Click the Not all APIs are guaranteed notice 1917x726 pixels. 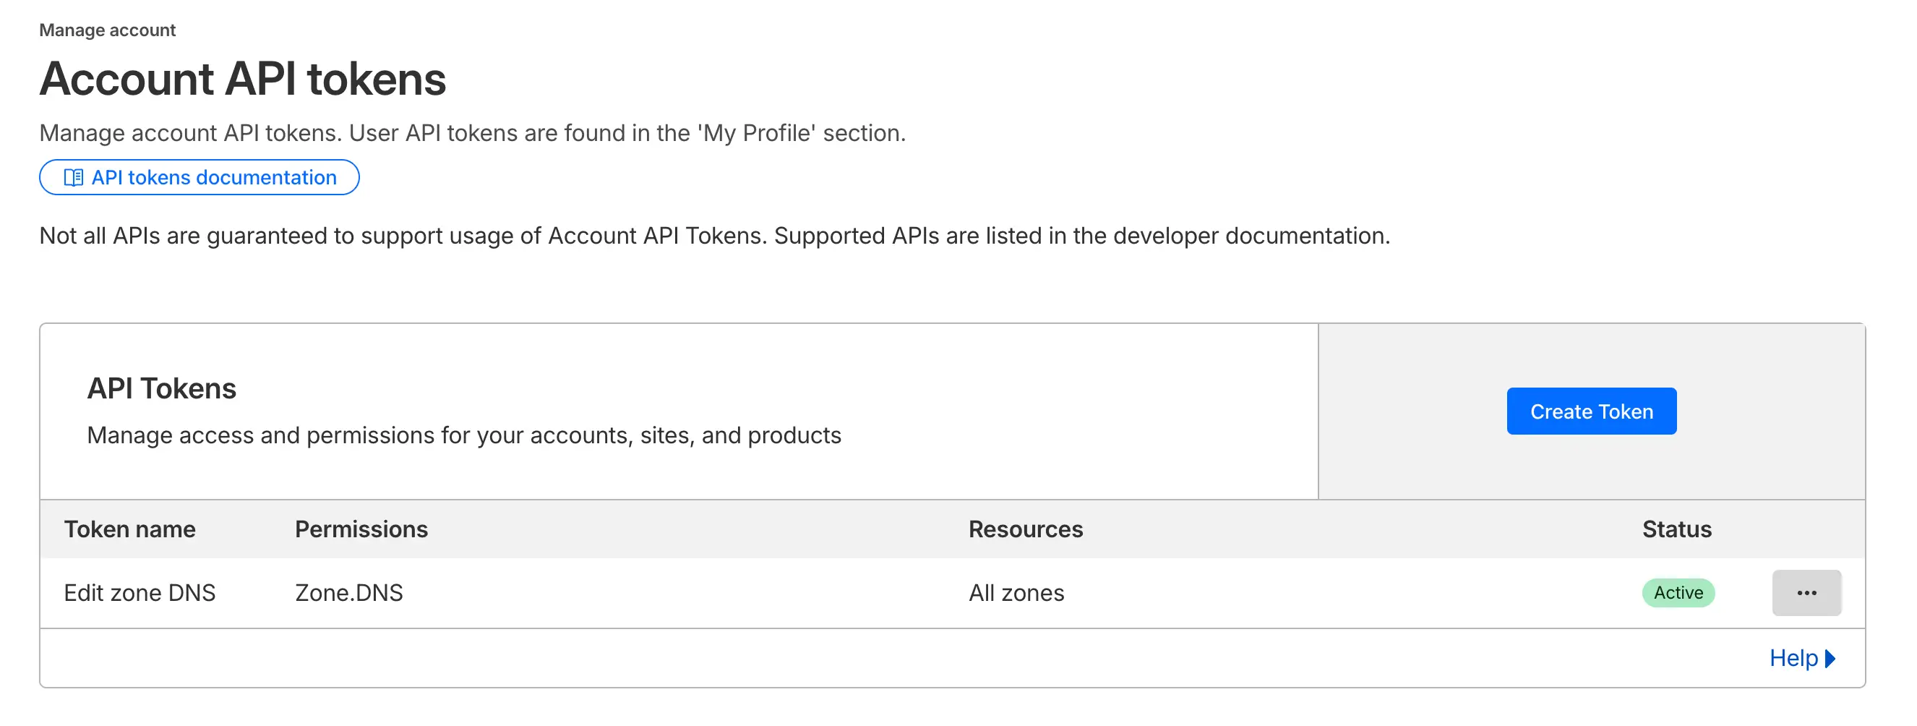click(713, 235)
